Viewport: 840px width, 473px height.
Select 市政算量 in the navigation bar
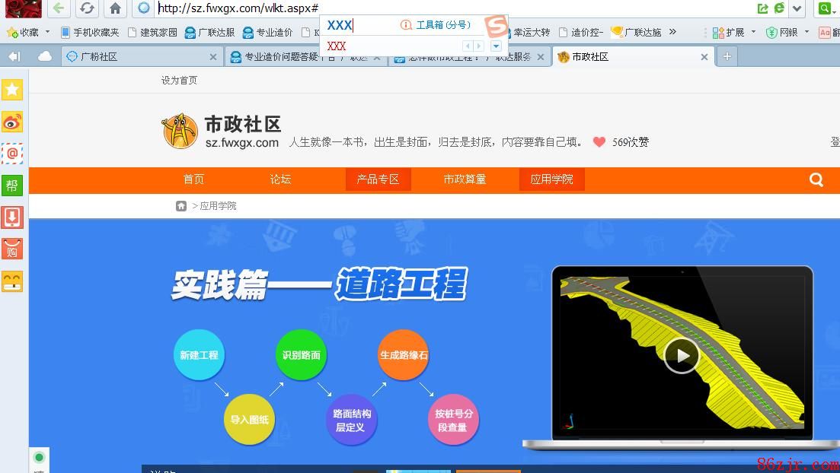tap(465, 179)
